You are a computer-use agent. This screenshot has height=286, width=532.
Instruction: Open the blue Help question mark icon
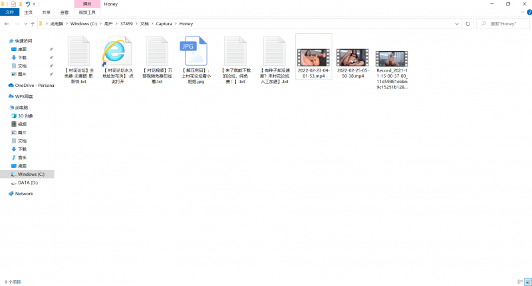[527, 12]
